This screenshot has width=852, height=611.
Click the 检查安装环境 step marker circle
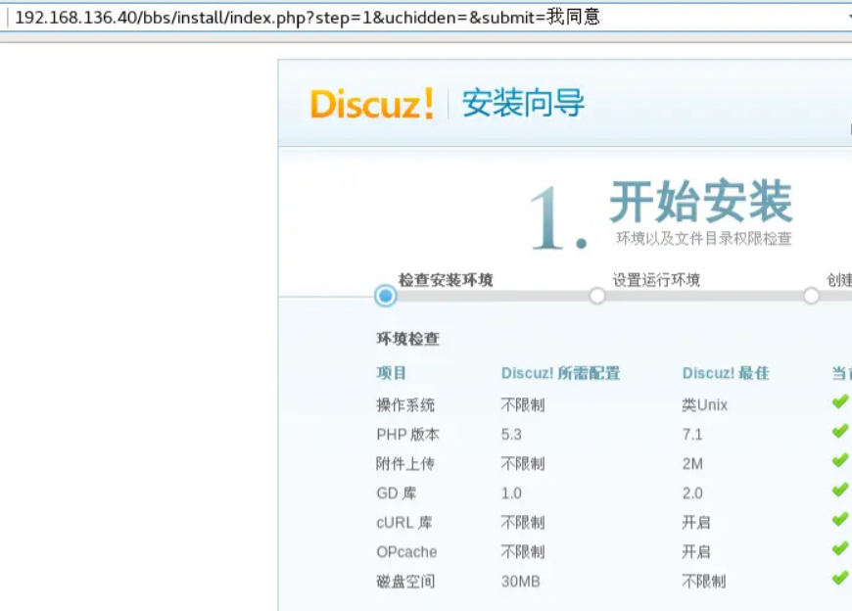(x=385, y=296)
